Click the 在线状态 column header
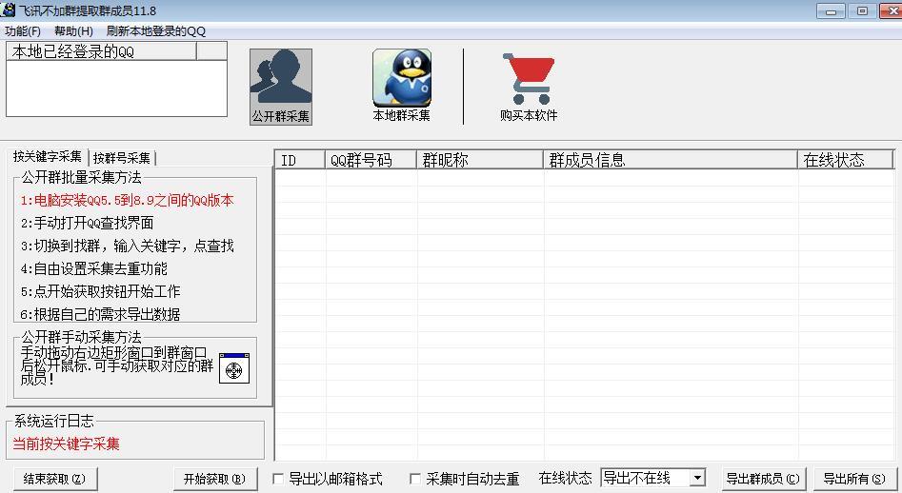This screenshot has width=902, height=493. click(x=846, y=160)
